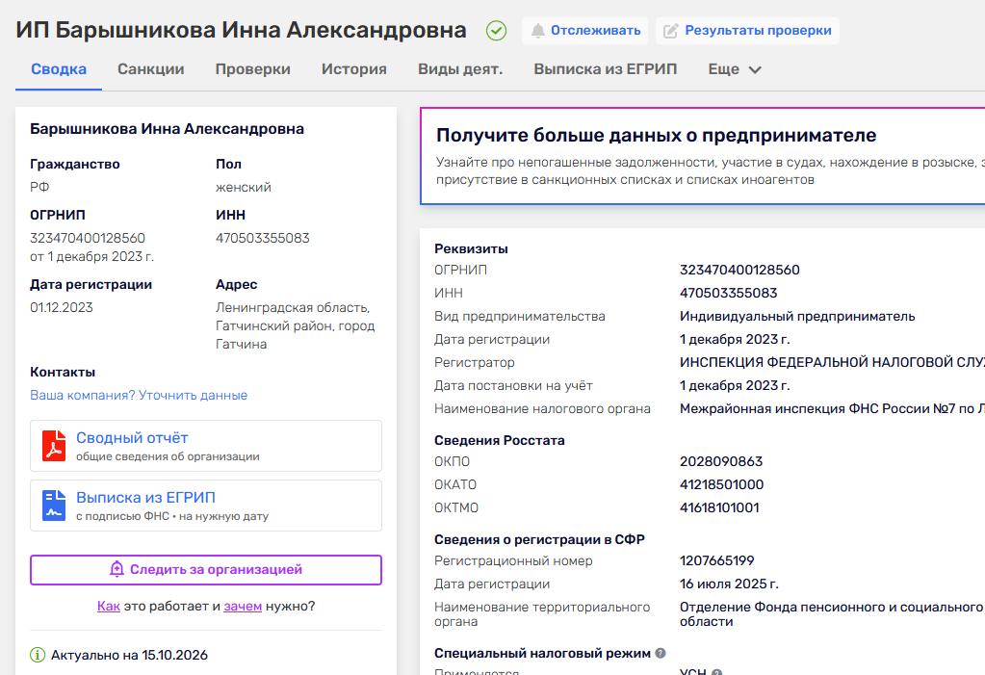Open the Санкции tab
The width and height of the screenshot is (985, 675).
point(151,69)
